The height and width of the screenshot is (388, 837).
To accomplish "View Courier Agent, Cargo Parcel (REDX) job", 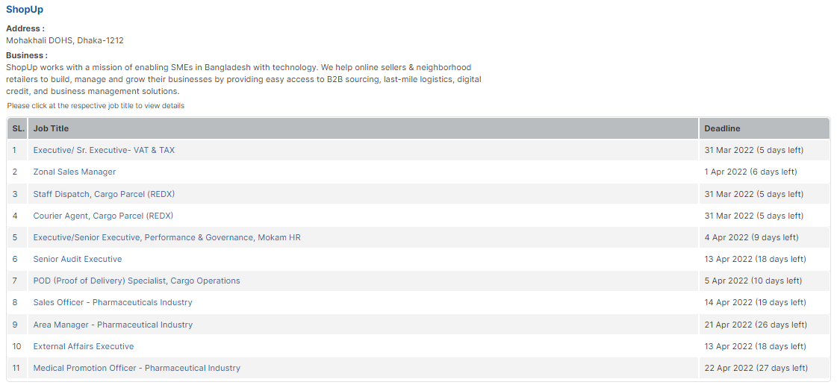I will [x=103, y=216].
